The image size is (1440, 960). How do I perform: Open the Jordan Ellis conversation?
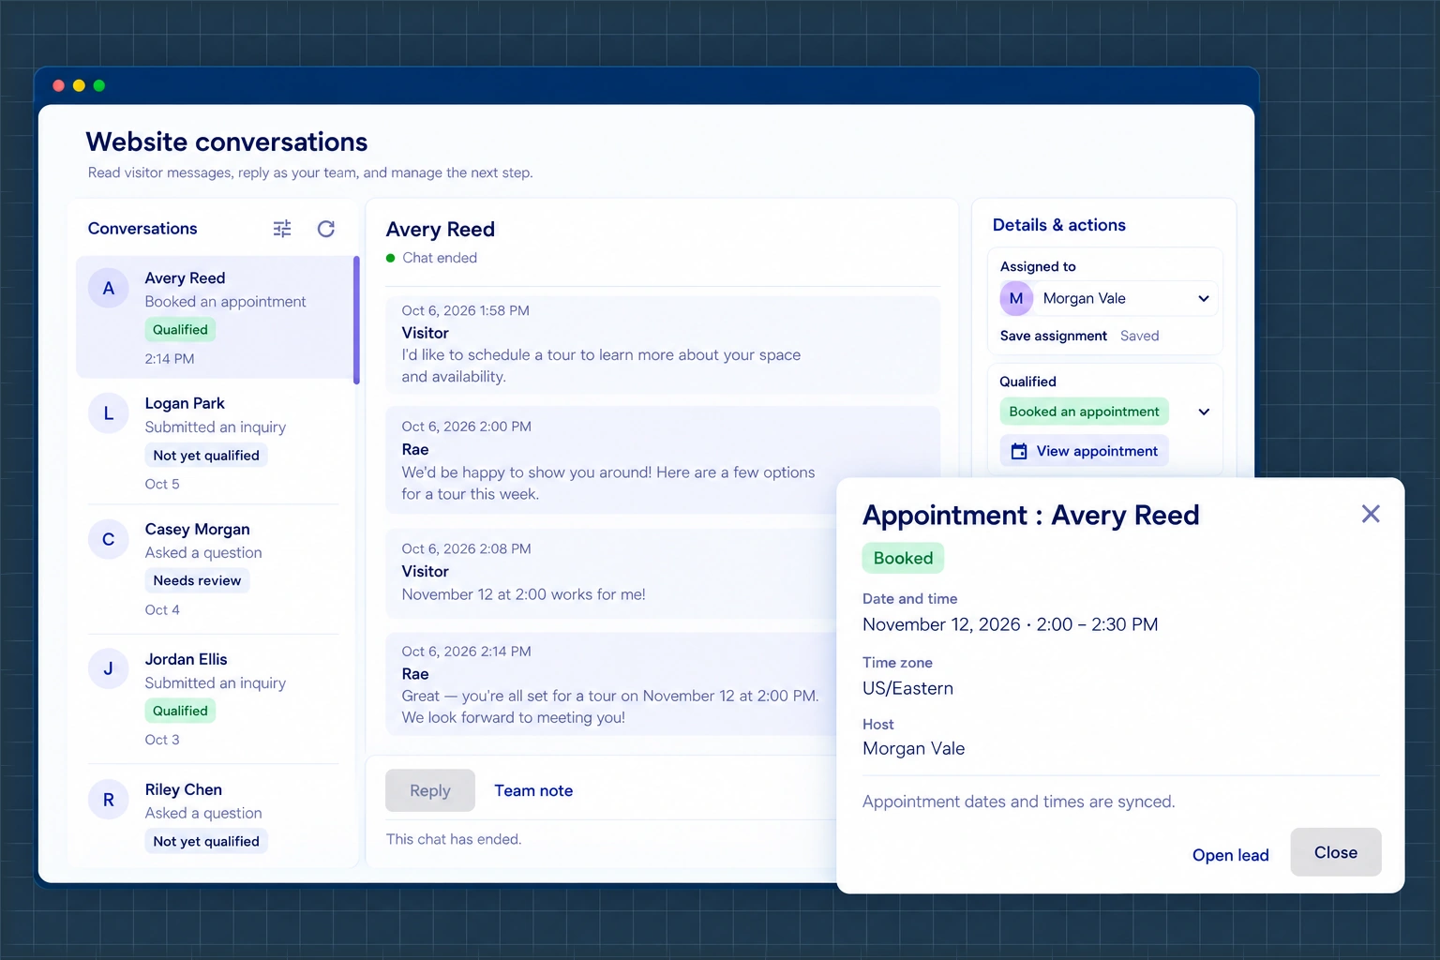tap(213, 698)
